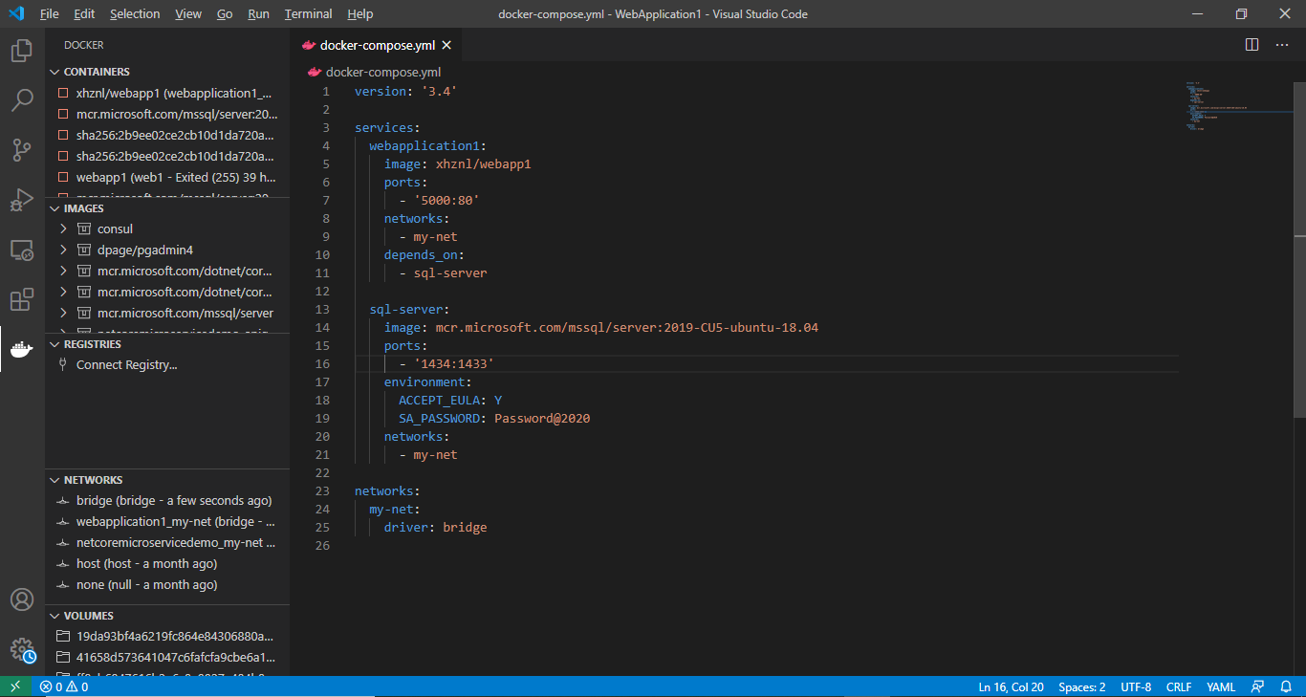Click the host network icon

point(63,563)
